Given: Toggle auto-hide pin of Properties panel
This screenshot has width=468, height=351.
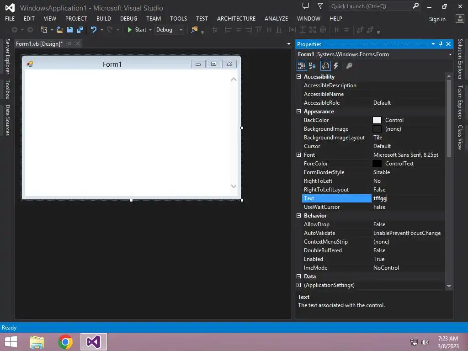Looking at the screenshot, I should click(441, 44).
